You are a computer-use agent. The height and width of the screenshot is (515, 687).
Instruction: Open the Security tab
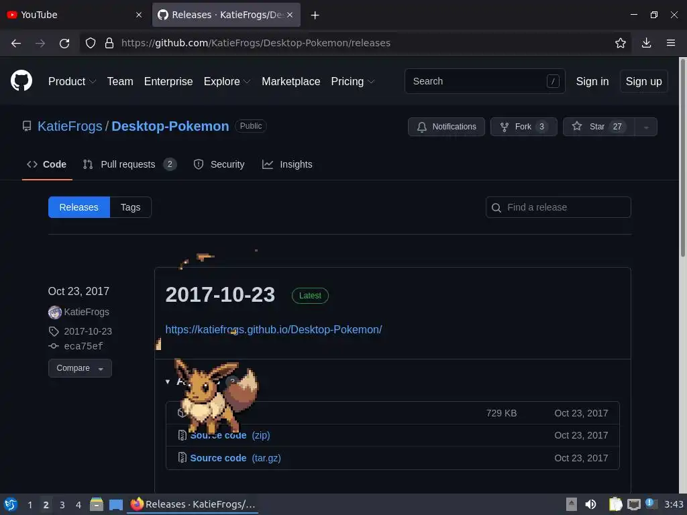[x=219, y=165]
